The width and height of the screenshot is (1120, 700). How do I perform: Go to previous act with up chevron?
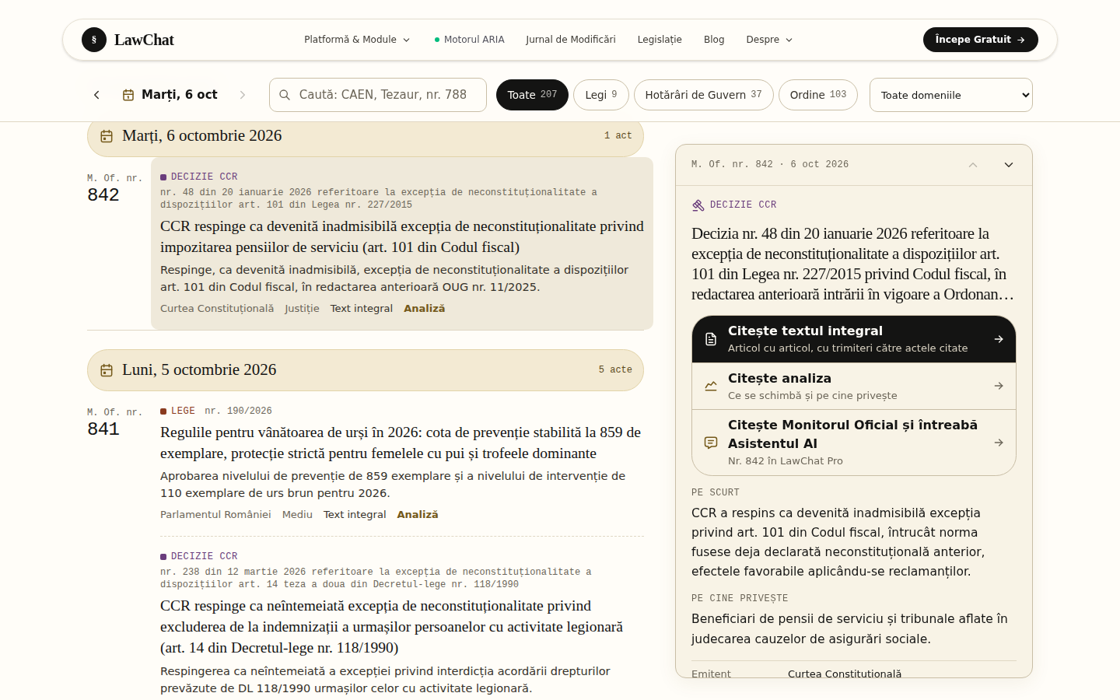pos(973,165)
